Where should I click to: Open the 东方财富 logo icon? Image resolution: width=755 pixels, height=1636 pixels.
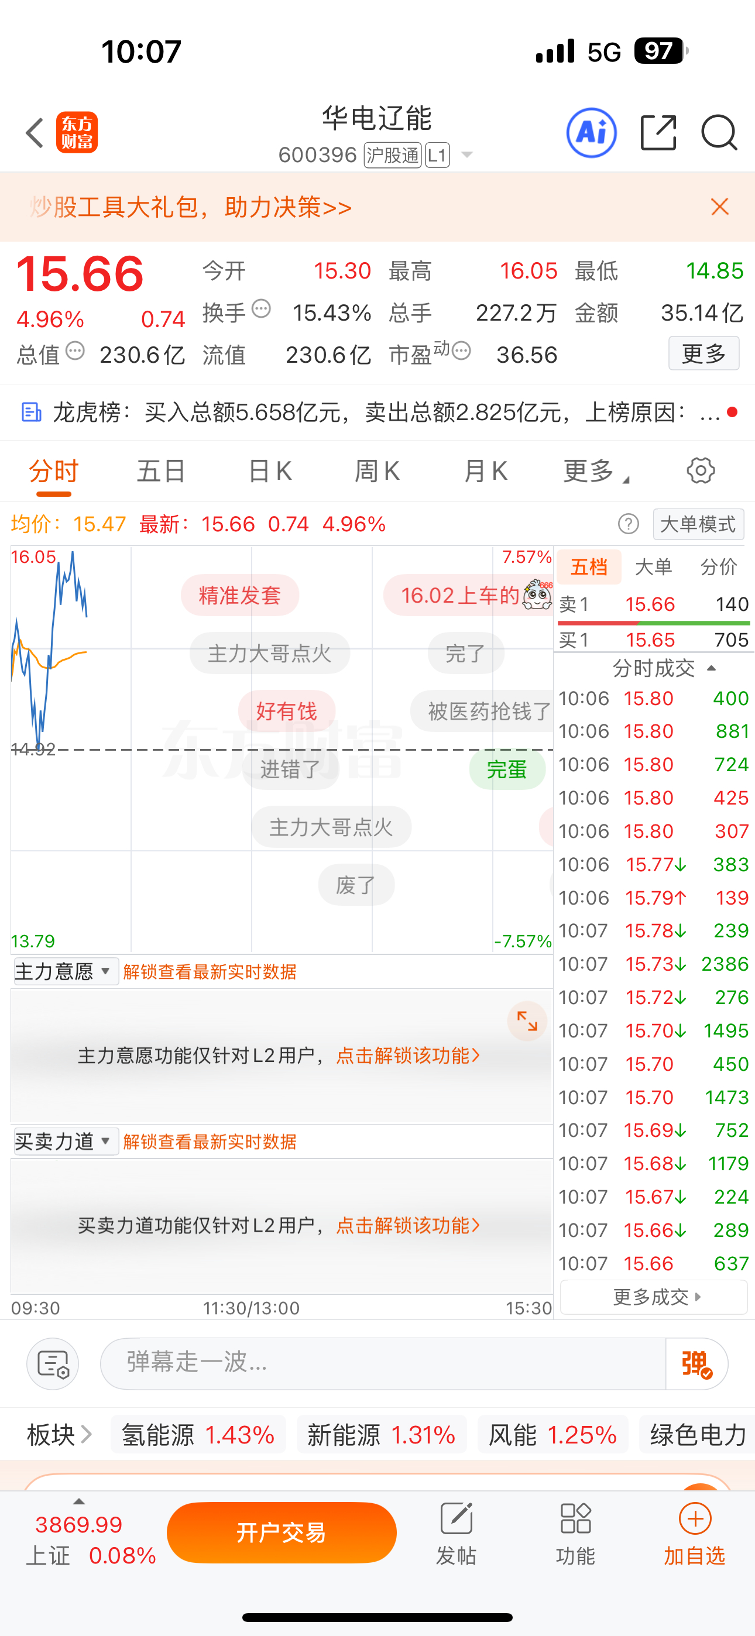77,133
